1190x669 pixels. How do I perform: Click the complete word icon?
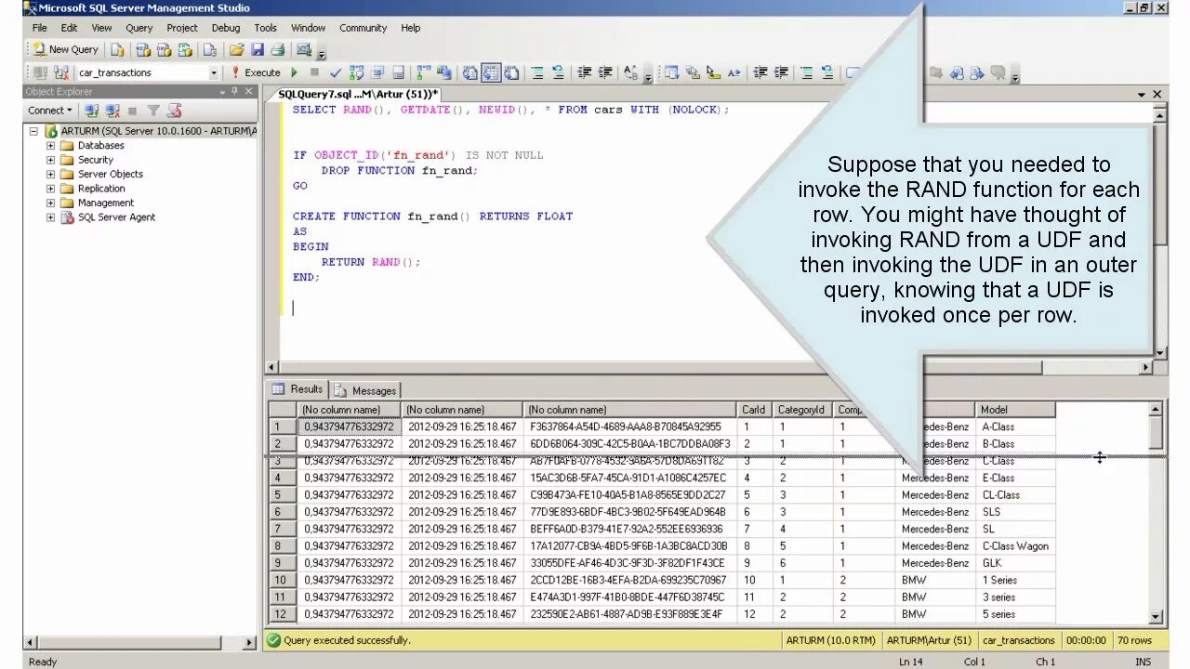coord(734,72)
